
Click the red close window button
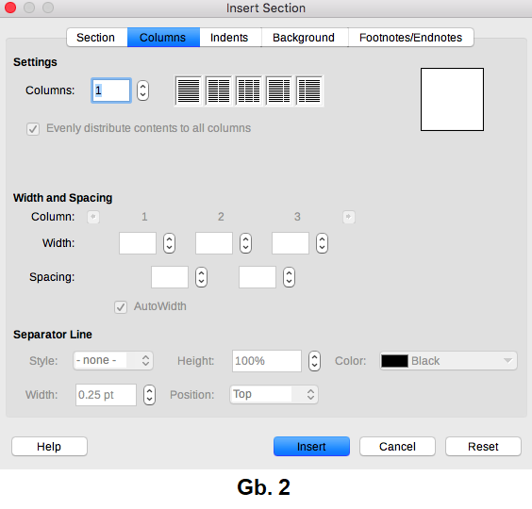pos(10,8)
